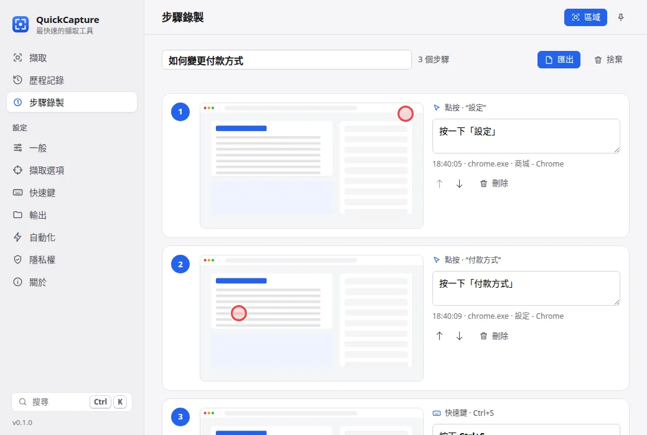
Task: Click the 點按 · “設定” action label
Action: (x=460, y=108)
